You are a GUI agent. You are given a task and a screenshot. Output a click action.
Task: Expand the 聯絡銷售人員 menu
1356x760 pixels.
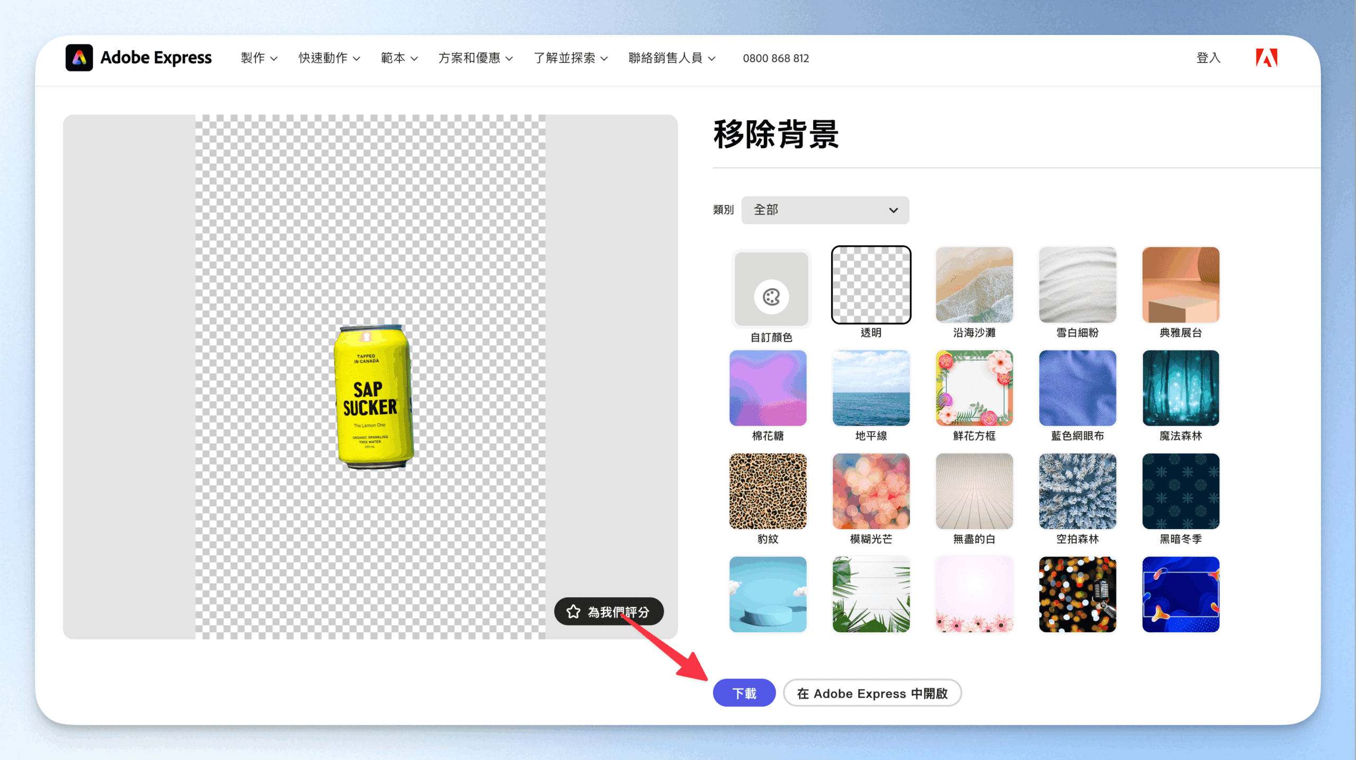tap(672, 58)
